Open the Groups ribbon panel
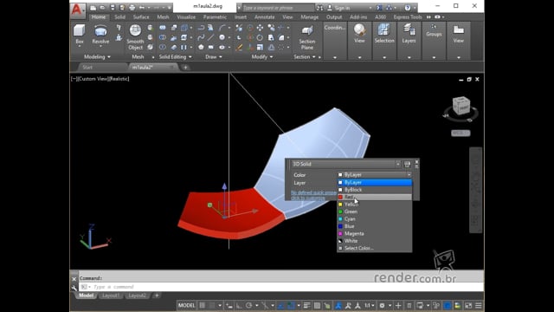The height and width of the screenshot is (312, 554). (x=434, y=31)
